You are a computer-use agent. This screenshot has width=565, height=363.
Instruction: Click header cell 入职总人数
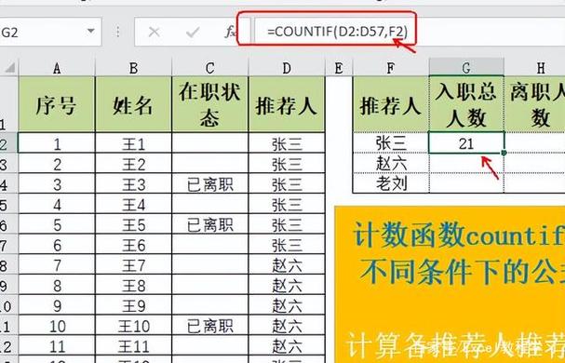click(466, 104)
